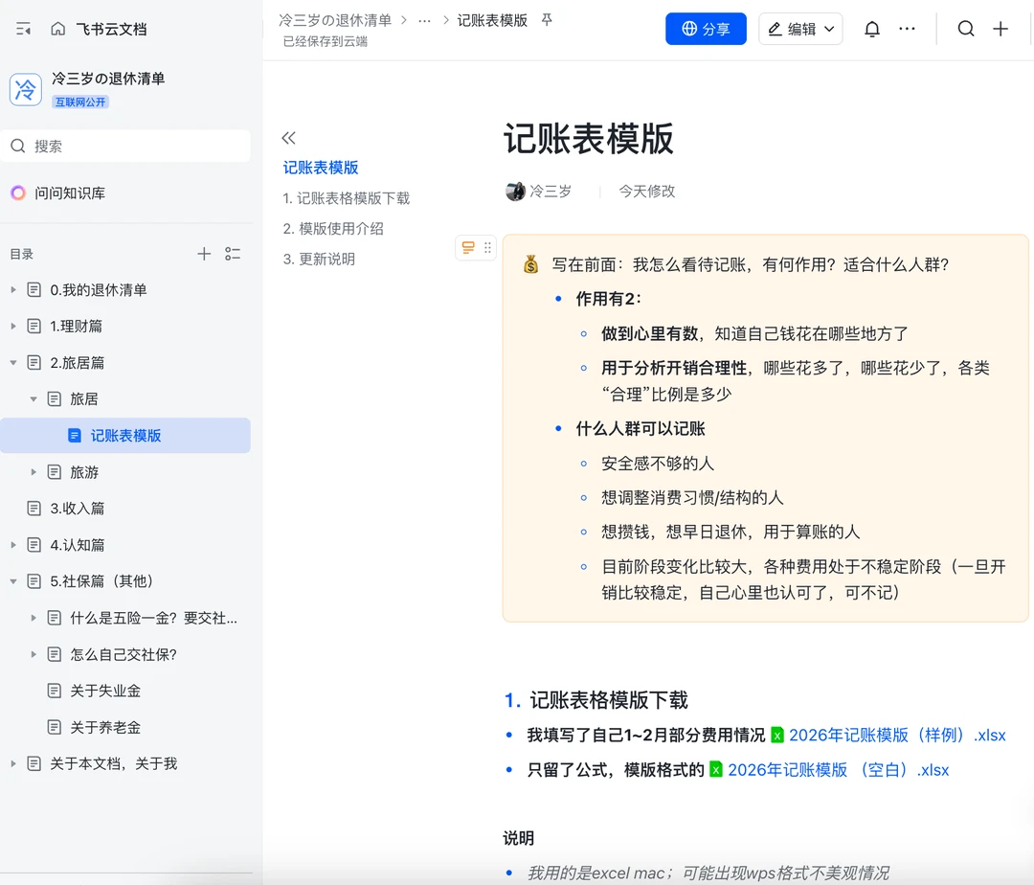Click the 记账表模版 breadcrumb item

coord(492,20)
